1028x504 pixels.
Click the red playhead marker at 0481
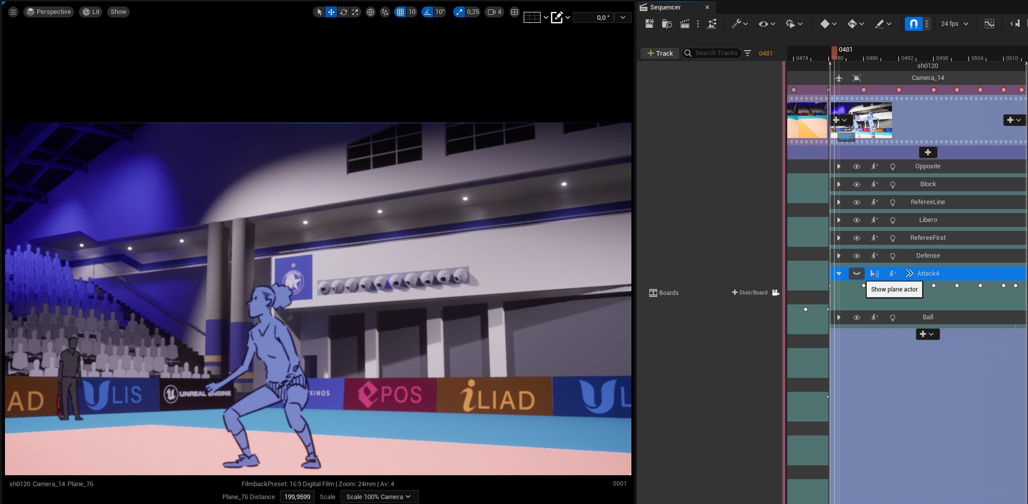[834, 52]
